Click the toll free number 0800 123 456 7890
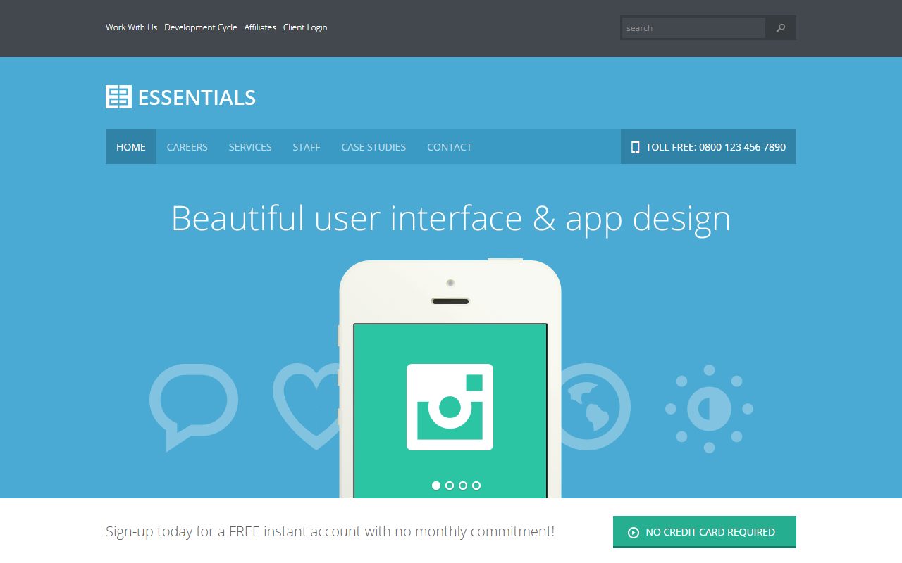This screenshot has width=902, height=563. coord(743,147)
